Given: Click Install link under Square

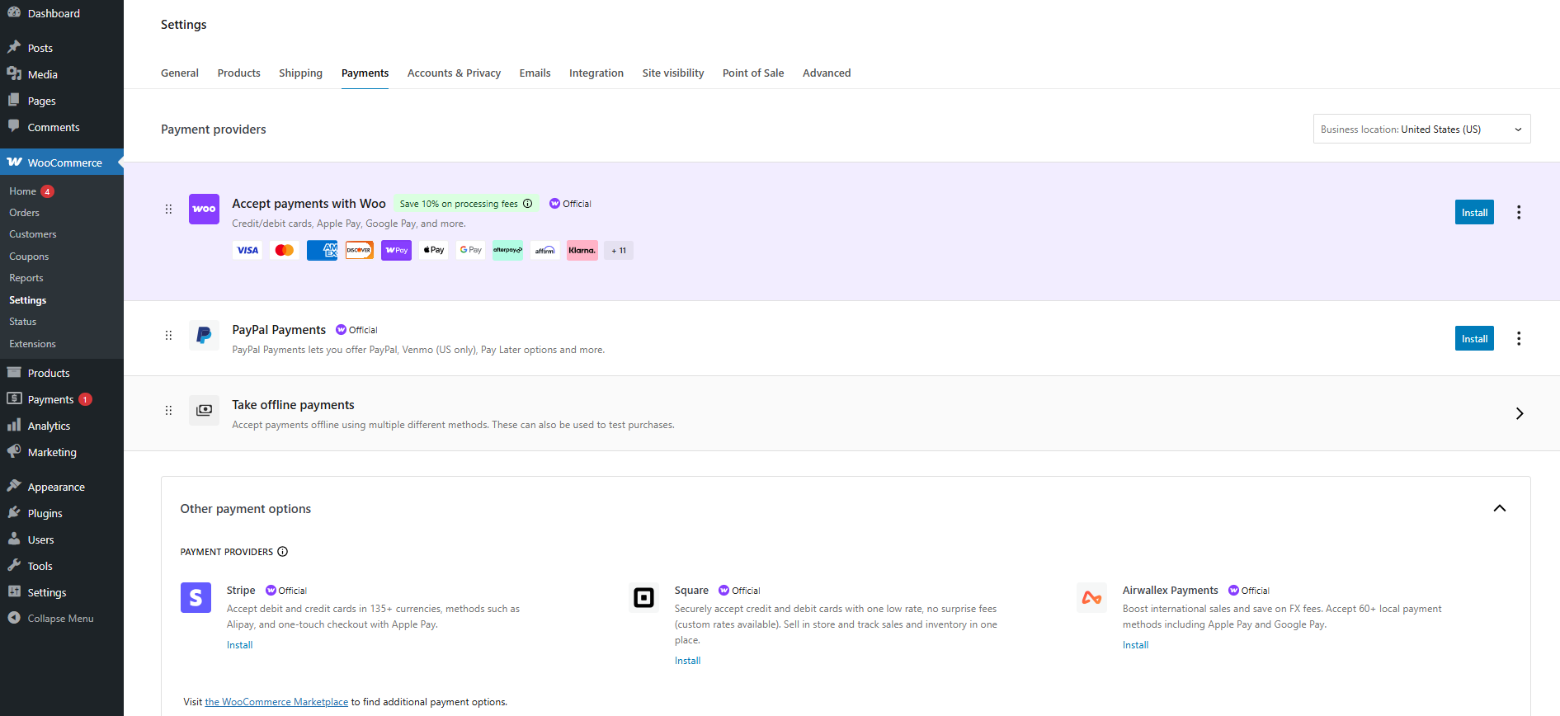Looking at the screenshot, I should 687,661.
